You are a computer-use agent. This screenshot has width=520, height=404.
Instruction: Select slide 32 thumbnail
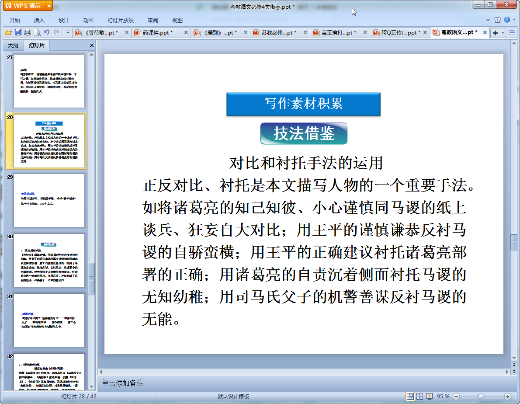tap(49, 372)
